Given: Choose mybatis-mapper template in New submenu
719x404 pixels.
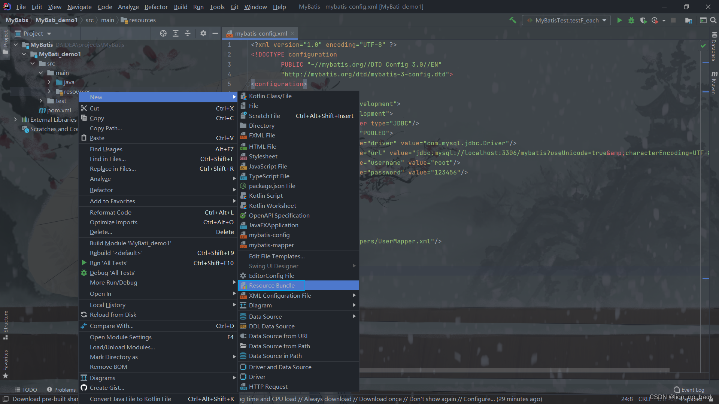Looking at the screenshot, I should tap(298, 245).
